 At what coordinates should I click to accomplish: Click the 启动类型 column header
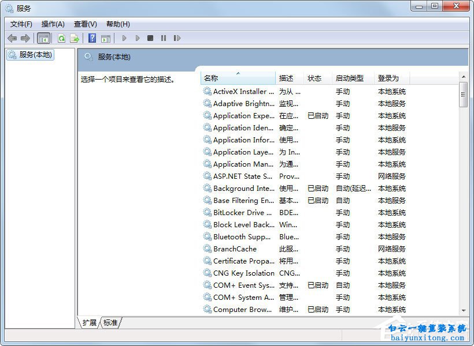point(347,77)
